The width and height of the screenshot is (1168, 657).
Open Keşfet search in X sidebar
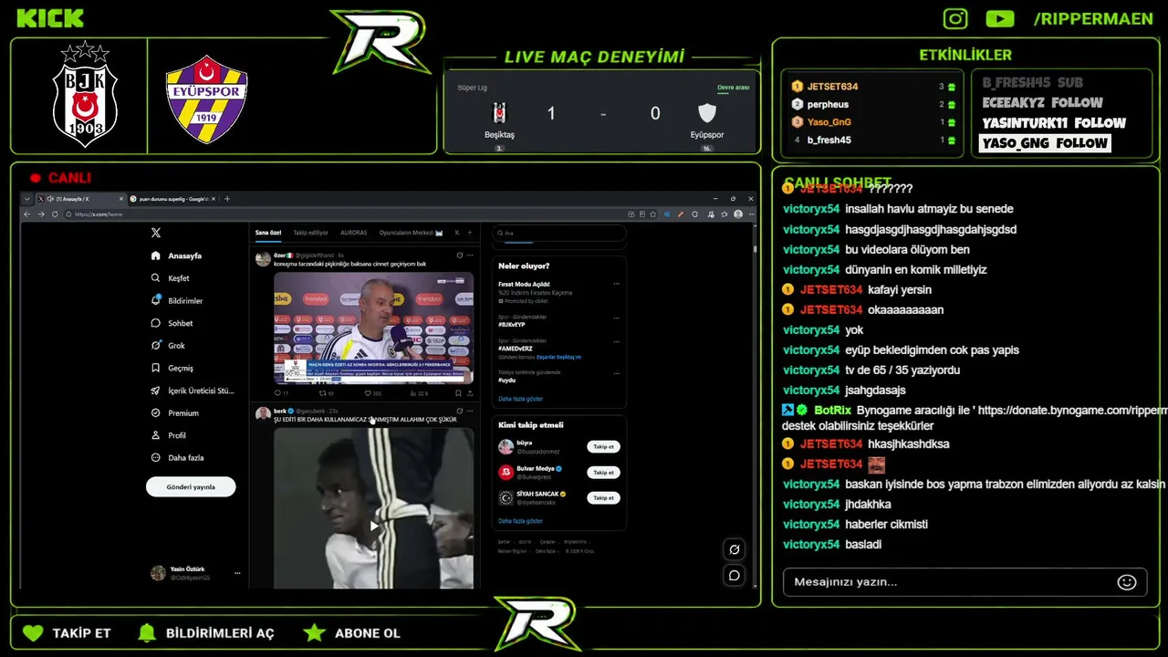point(171,278)
